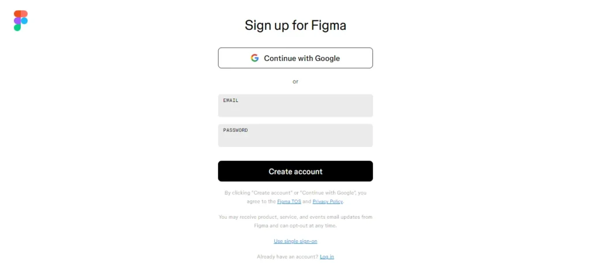Click the "or" separator text
This screenshot has height=277, width=591.
[295, 82]
